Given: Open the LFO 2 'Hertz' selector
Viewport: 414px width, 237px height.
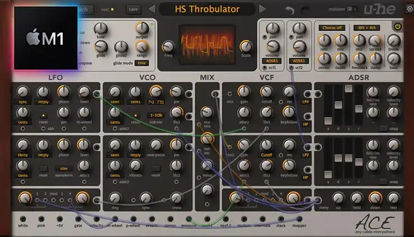Looking at the screenshot, I should [23, 155].
